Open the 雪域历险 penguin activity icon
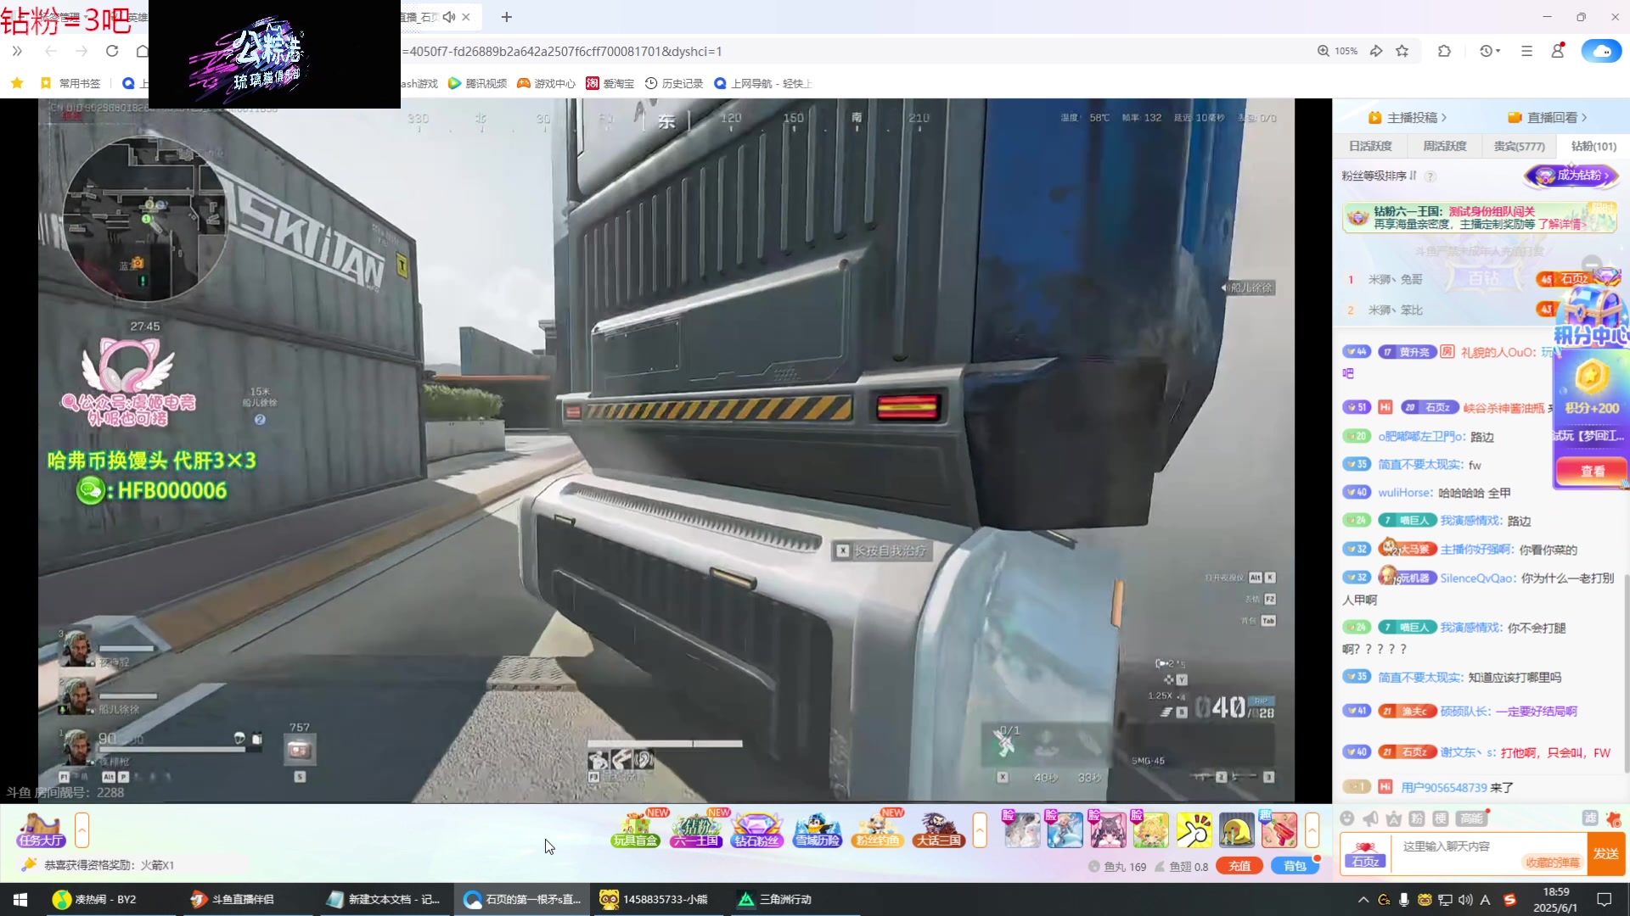This screenshot has width=1630, height=916. pos(818,829)
